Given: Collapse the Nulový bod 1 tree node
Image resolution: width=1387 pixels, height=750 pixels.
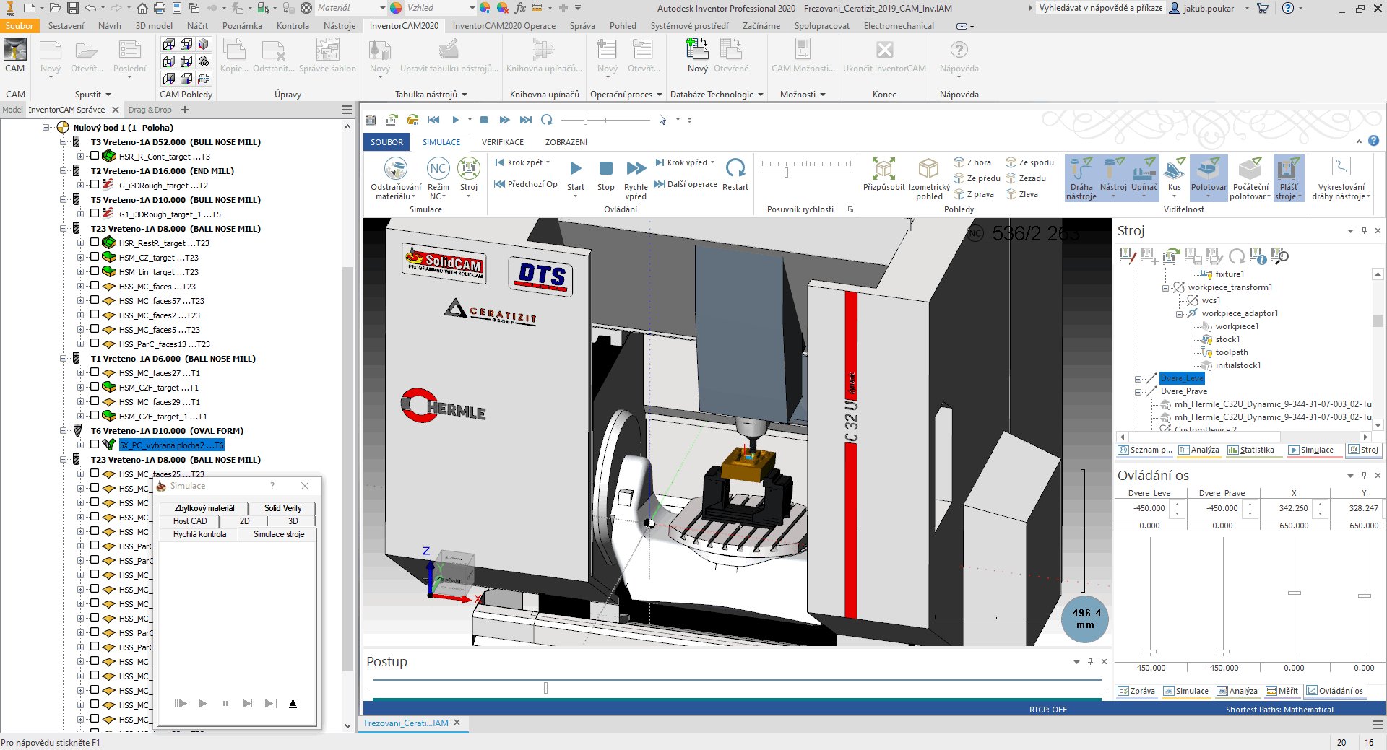Looking at the screenshot, I should pyautogui.click(x=46, y=127).
